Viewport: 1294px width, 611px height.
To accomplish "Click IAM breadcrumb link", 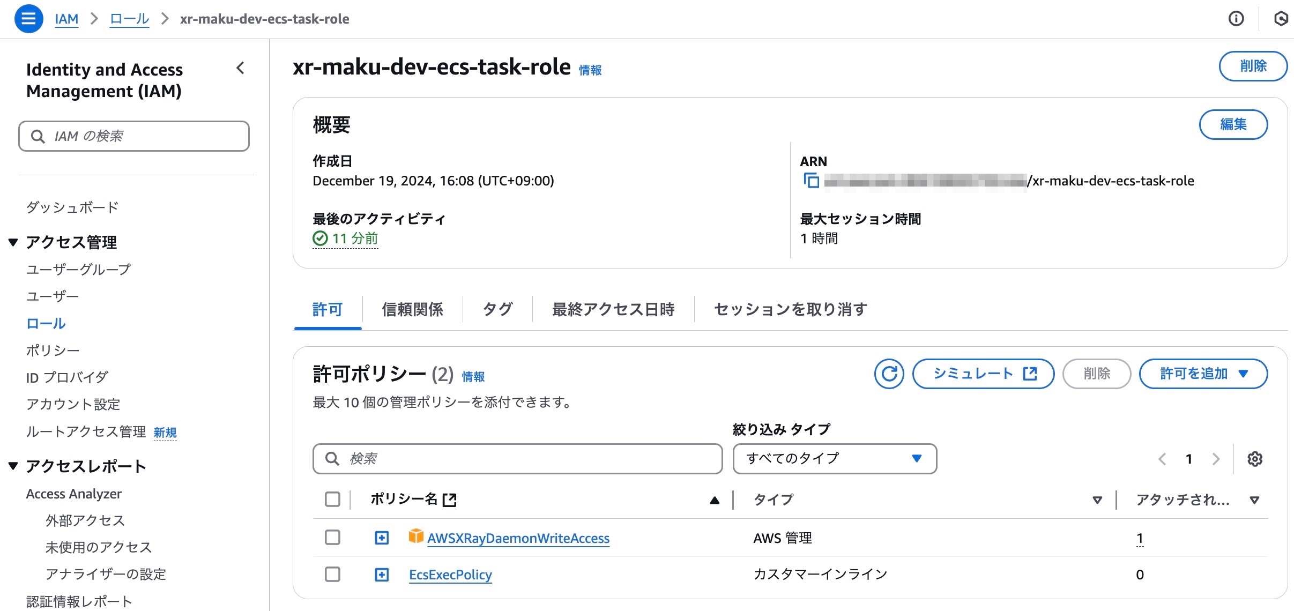I will 66,19.
